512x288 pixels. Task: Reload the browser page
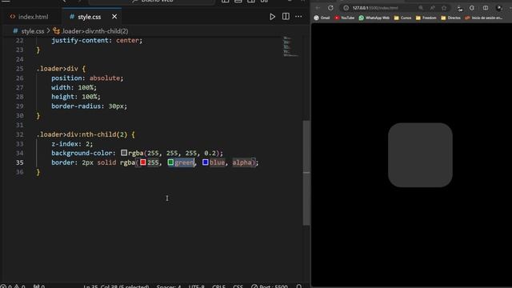[x=330, y=8]
